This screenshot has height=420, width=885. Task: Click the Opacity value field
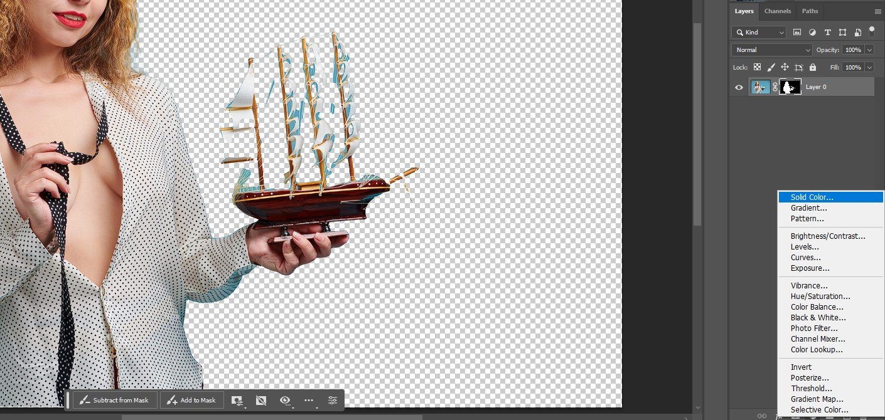pos(853,50)
